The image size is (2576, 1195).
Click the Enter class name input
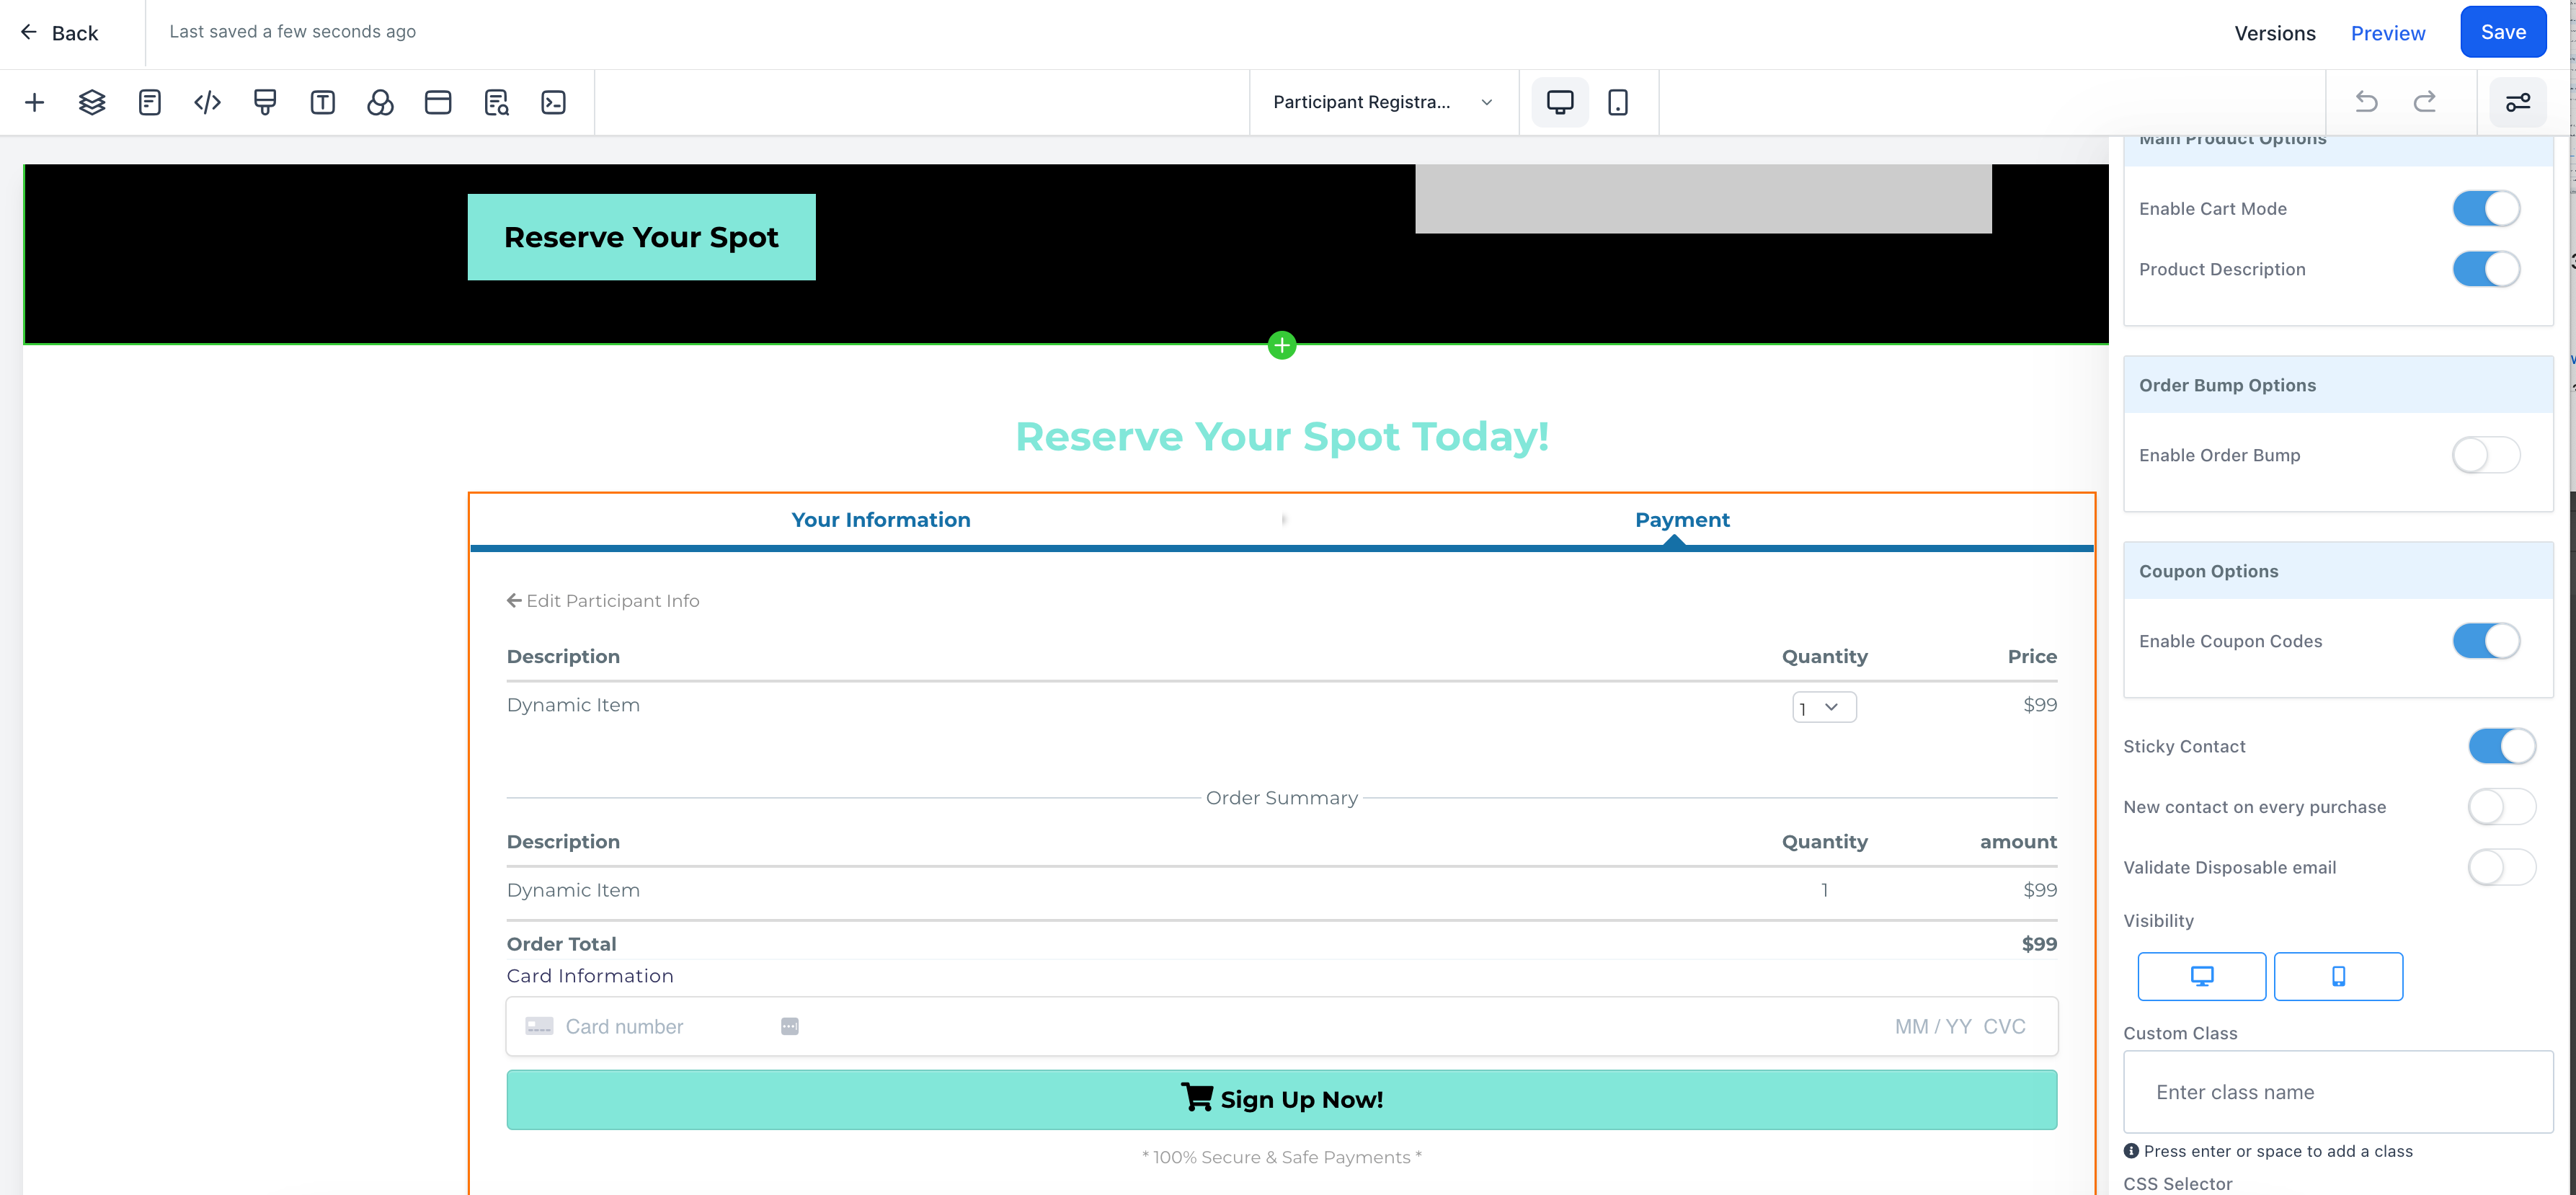pyautogui.click(x=2338, y=1092)
